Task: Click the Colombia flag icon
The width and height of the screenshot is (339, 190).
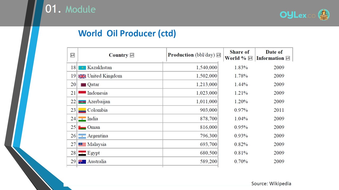Action: click(82, 110)
